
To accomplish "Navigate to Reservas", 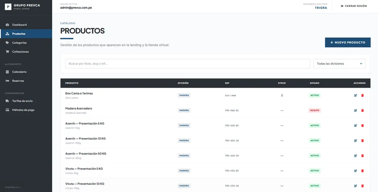I will (x=26, y=81).
